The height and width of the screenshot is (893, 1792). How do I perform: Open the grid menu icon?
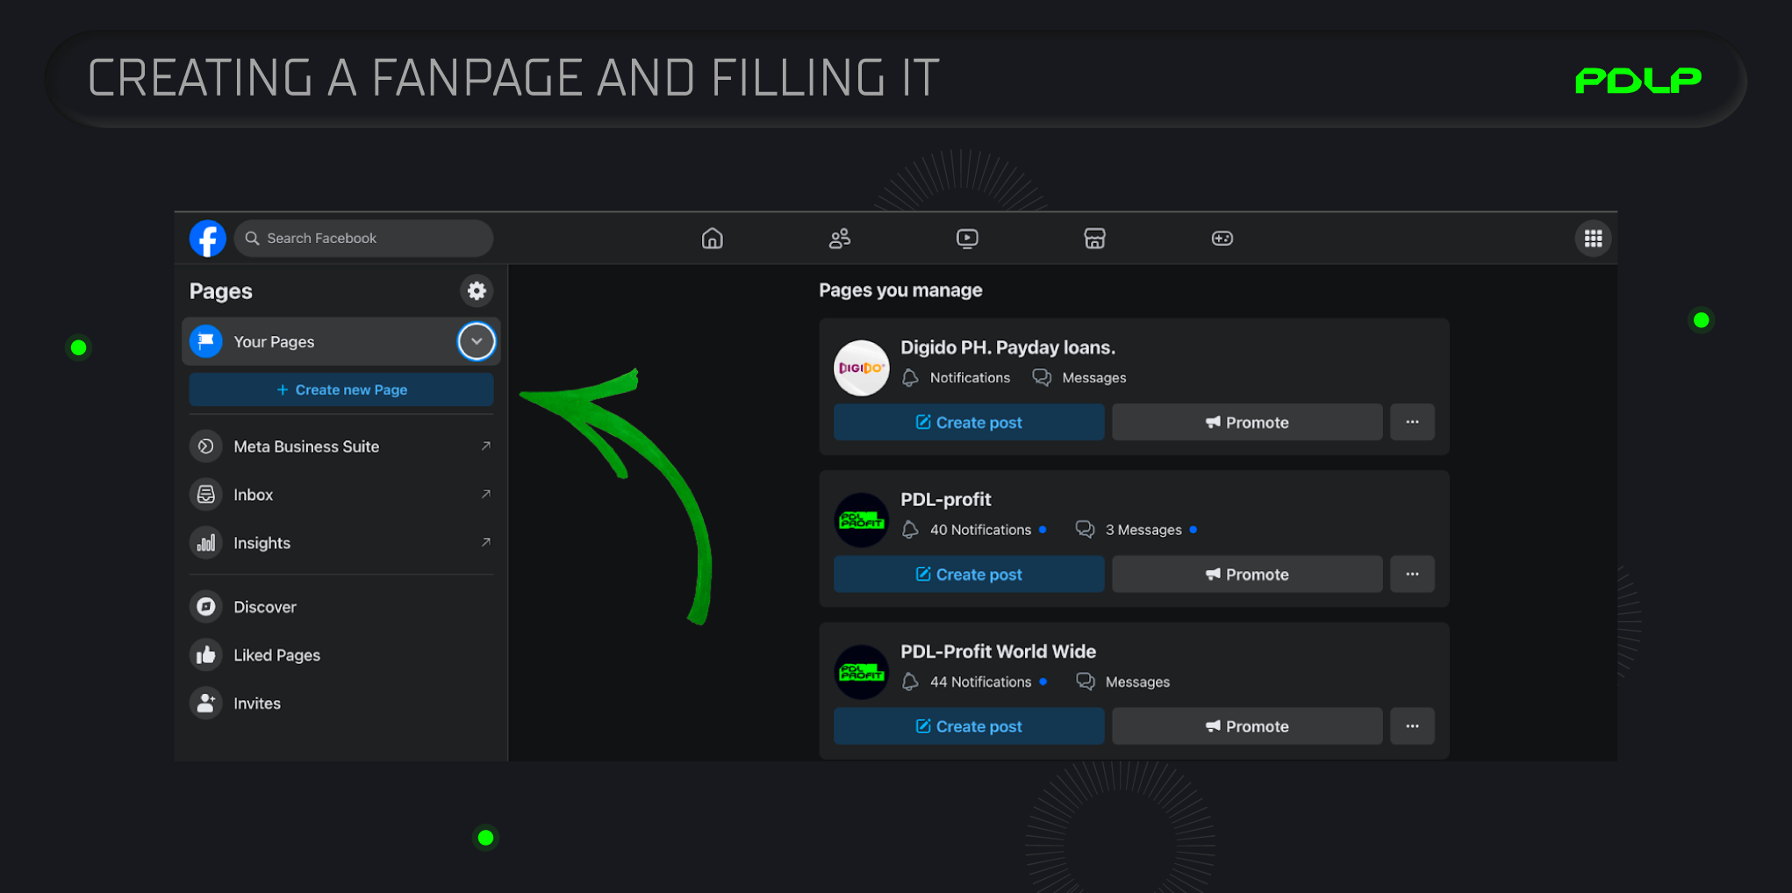tap(1594, 239)
